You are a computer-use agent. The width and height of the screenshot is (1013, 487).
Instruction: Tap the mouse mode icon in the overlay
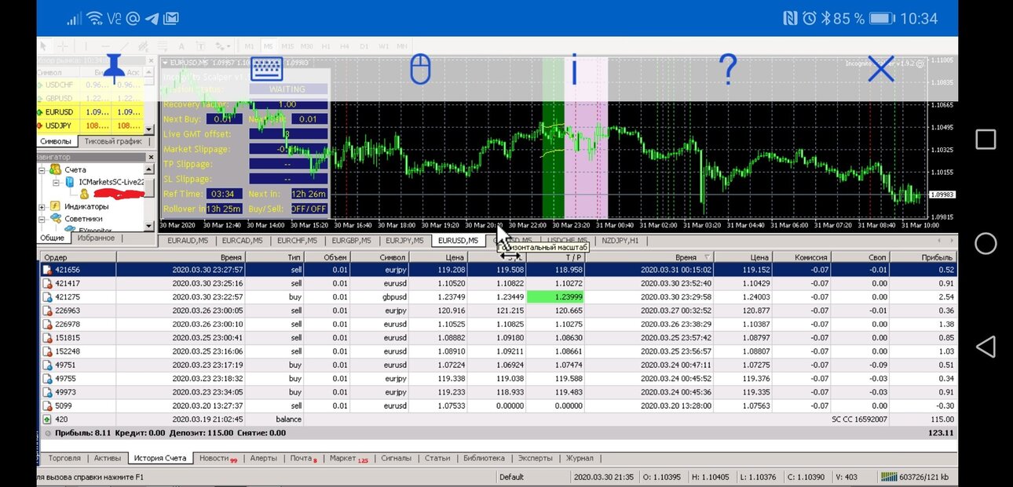point(421,69)
